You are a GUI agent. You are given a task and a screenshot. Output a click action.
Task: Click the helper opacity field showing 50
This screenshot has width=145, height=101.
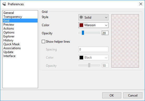[105, 65]
